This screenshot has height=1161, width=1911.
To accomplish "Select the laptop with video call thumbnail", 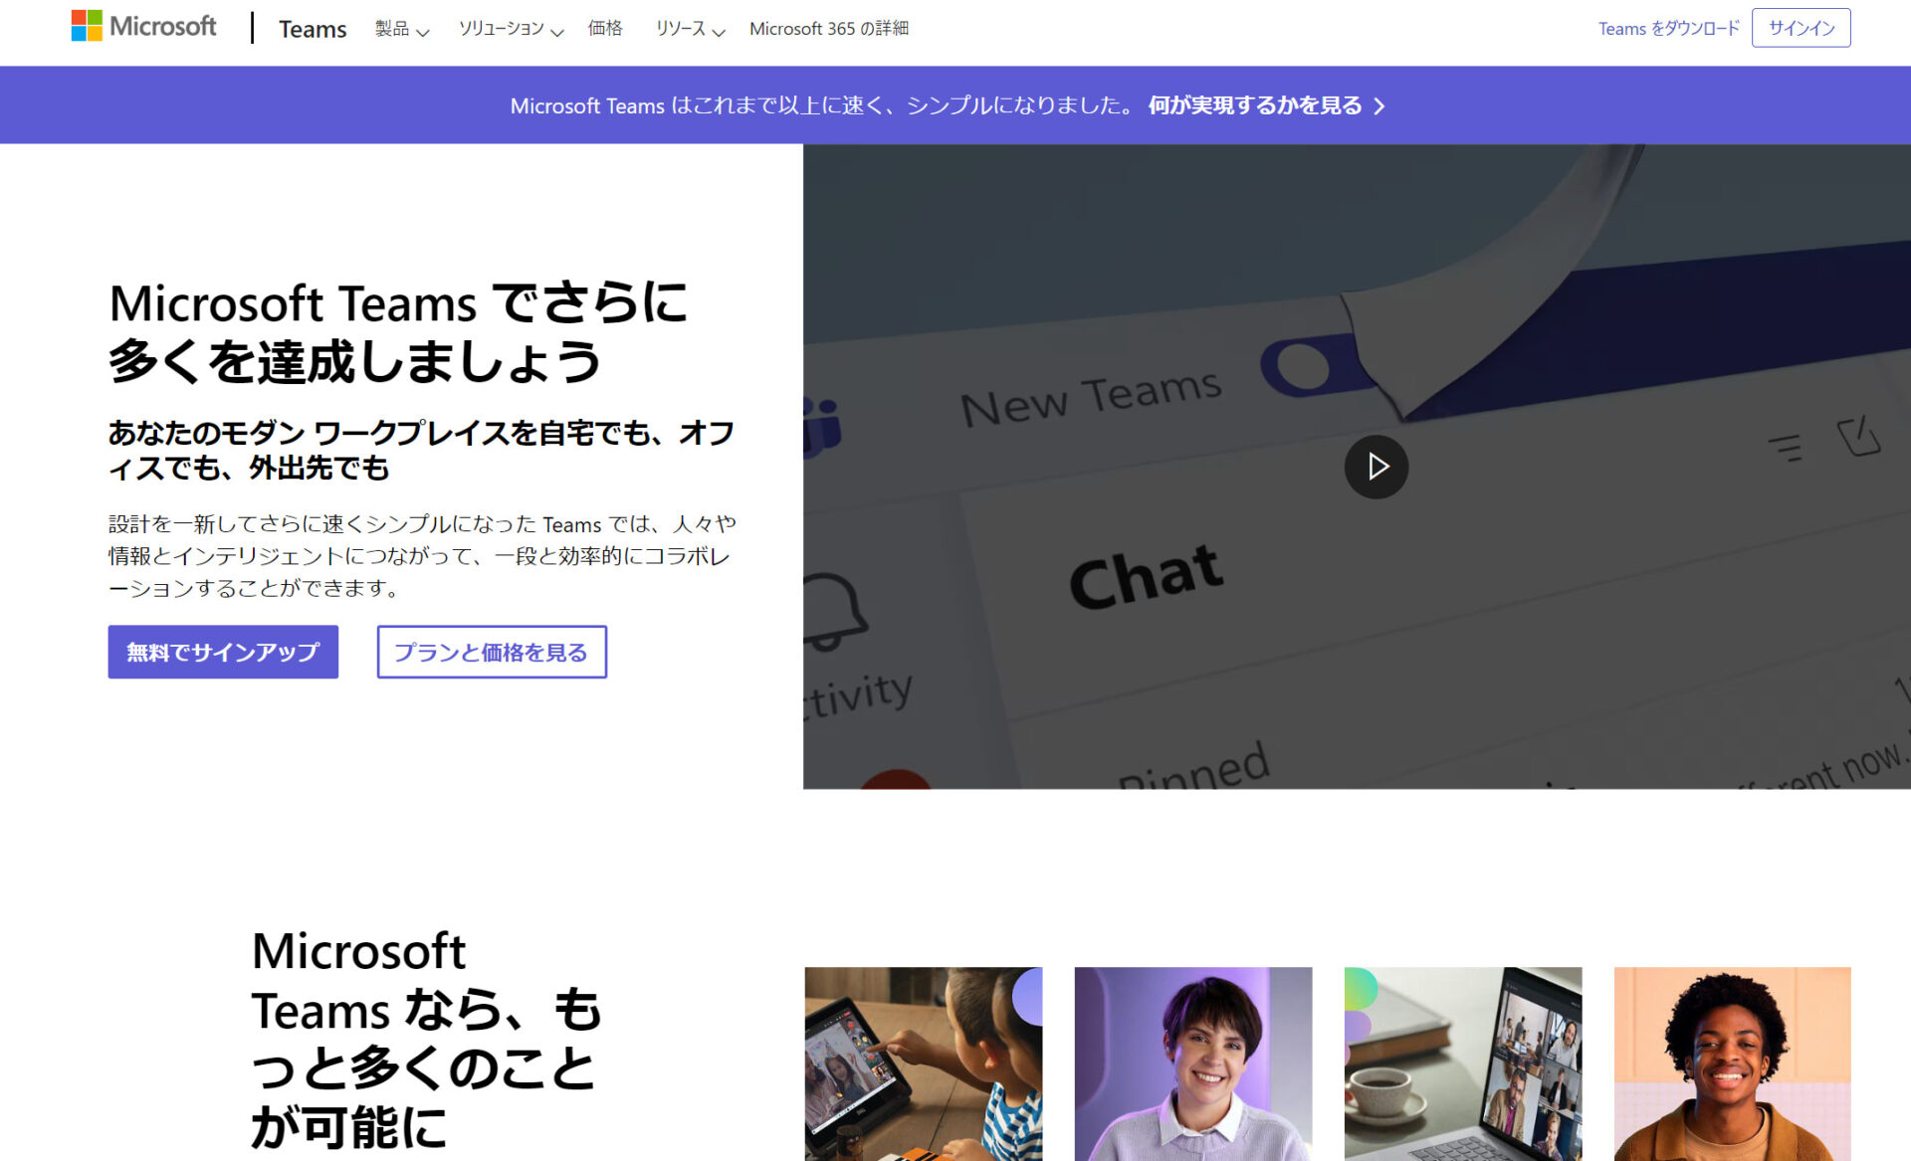I will coord(1462,1064).
